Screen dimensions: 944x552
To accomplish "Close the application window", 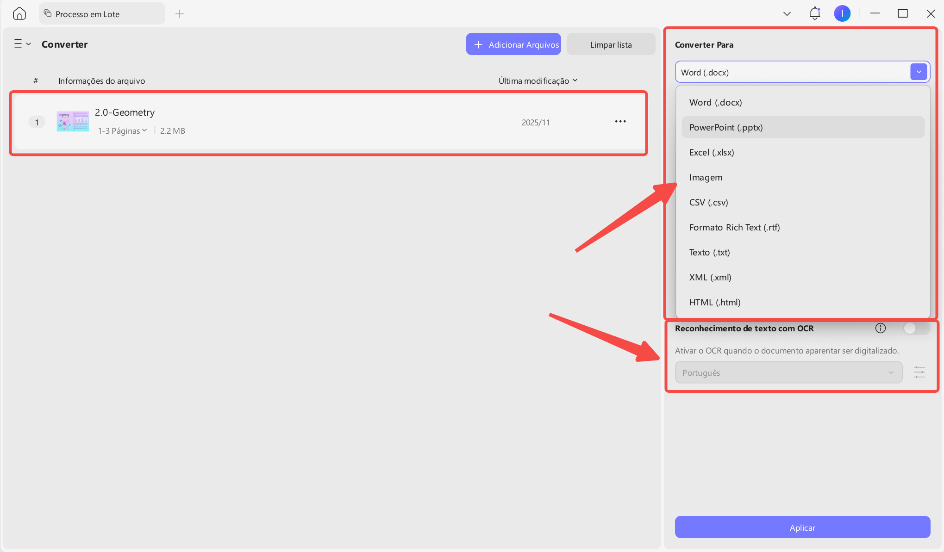I will coord(931,13).
